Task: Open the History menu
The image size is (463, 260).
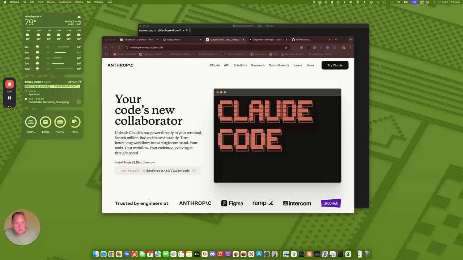Action: [x=51, y=2]
